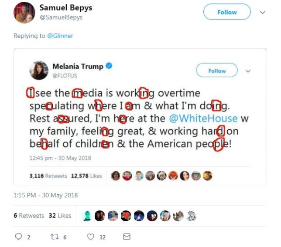281x247 pixels.
Task: Open the 3,116 Retweets count
Action: point(48,176)
